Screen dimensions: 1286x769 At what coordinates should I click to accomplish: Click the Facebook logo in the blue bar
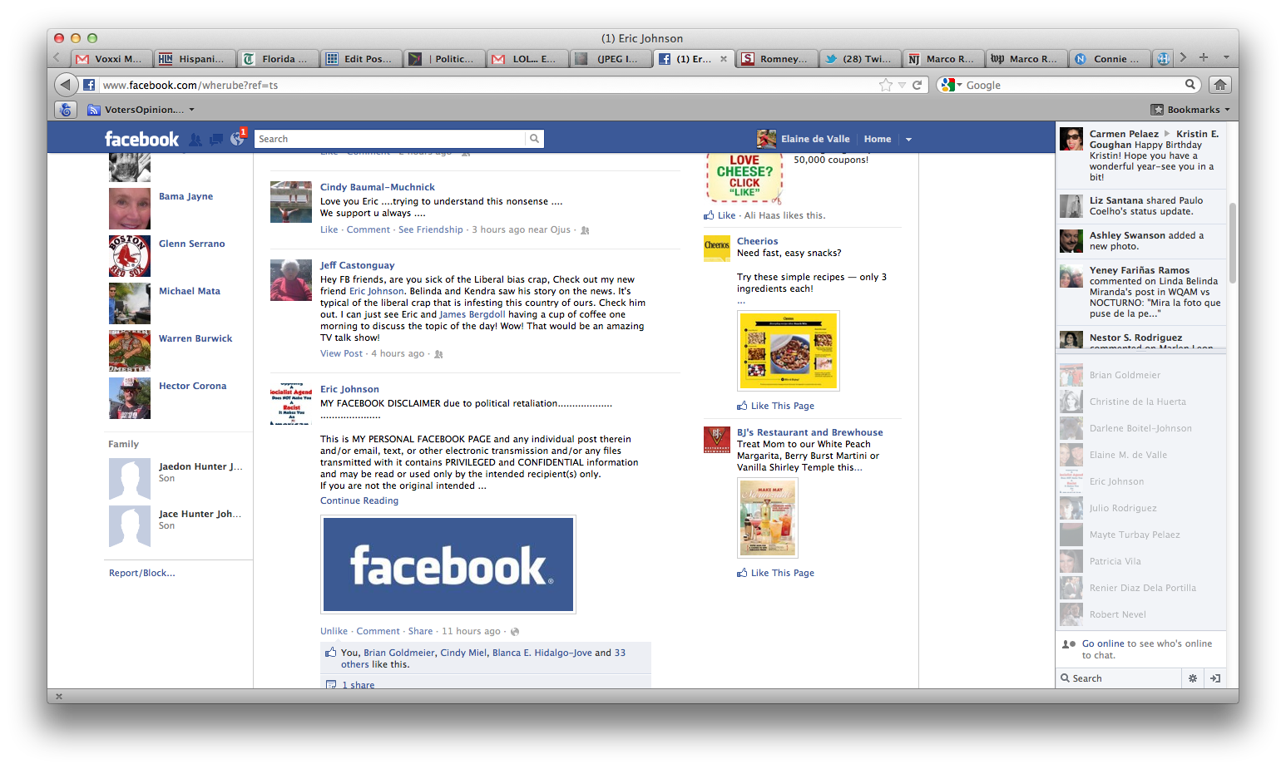click(141, 139)
